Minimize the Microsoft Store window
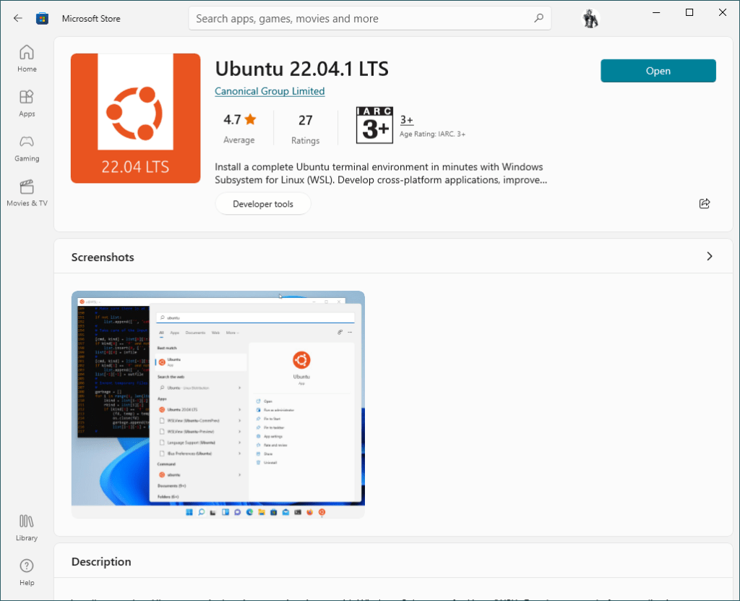 tap(656, 13)
